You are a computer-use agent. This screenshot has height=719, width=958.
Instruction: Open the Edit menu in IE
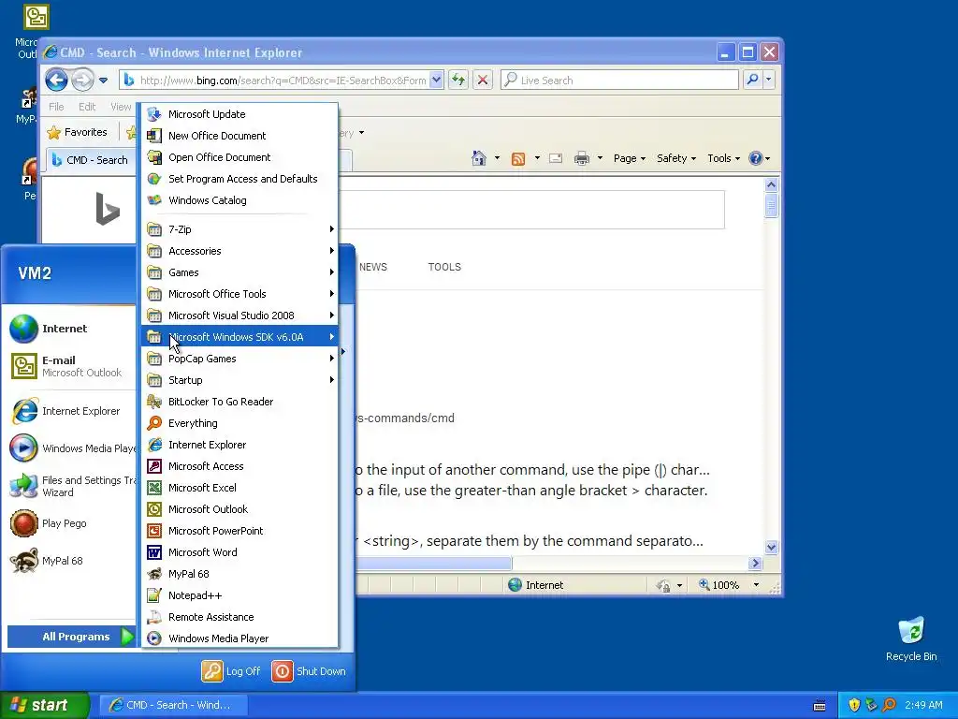pyautogui.click(x=87, y=107)
